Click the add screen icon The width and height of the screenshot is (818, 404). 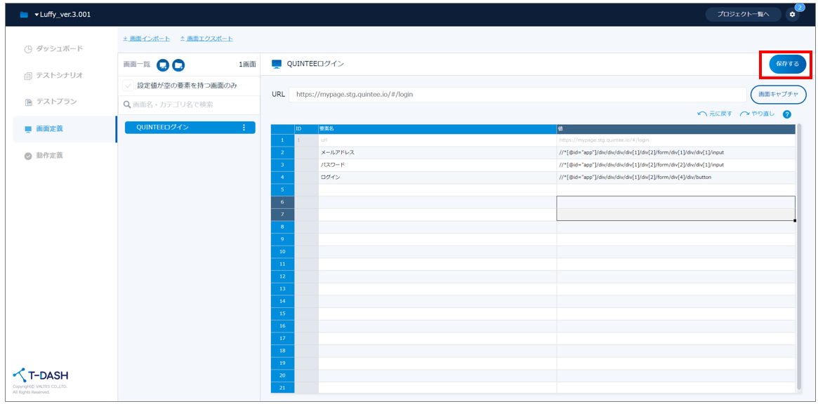163,65
